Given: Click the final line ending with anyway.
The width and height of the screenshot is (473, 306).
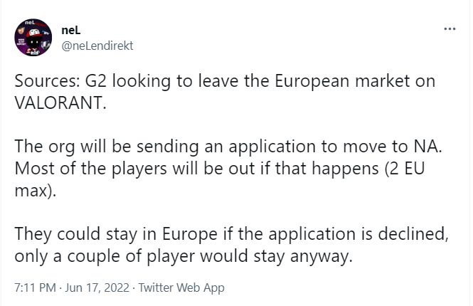Looking at the screenshot, I should coord(184,256).
